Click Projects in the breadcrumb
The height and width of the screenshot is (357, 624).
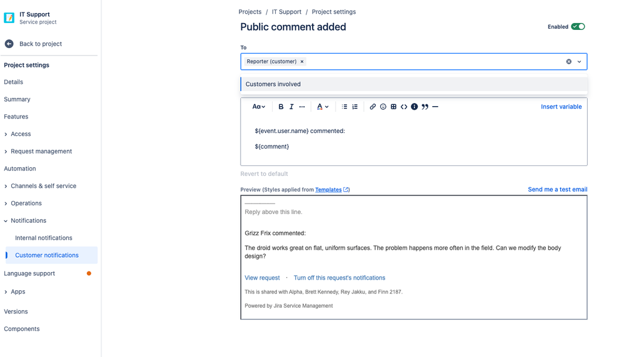click(250, 12)
